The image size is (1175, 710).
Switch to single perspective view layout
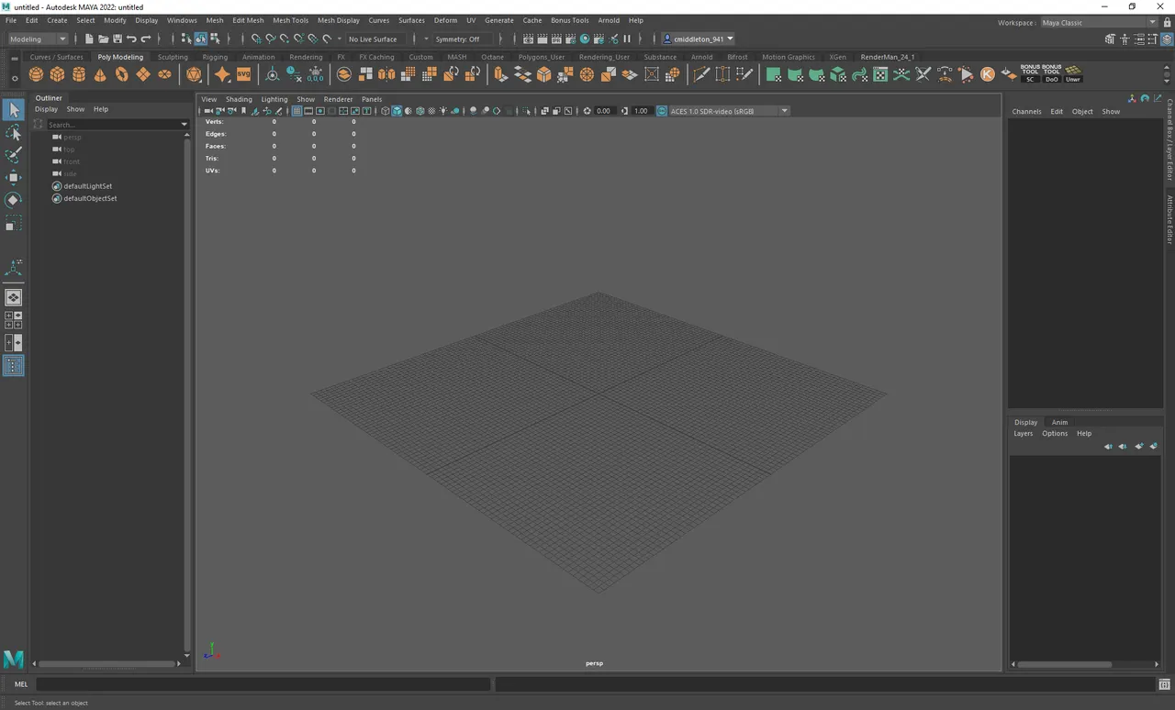click(14, 297)
